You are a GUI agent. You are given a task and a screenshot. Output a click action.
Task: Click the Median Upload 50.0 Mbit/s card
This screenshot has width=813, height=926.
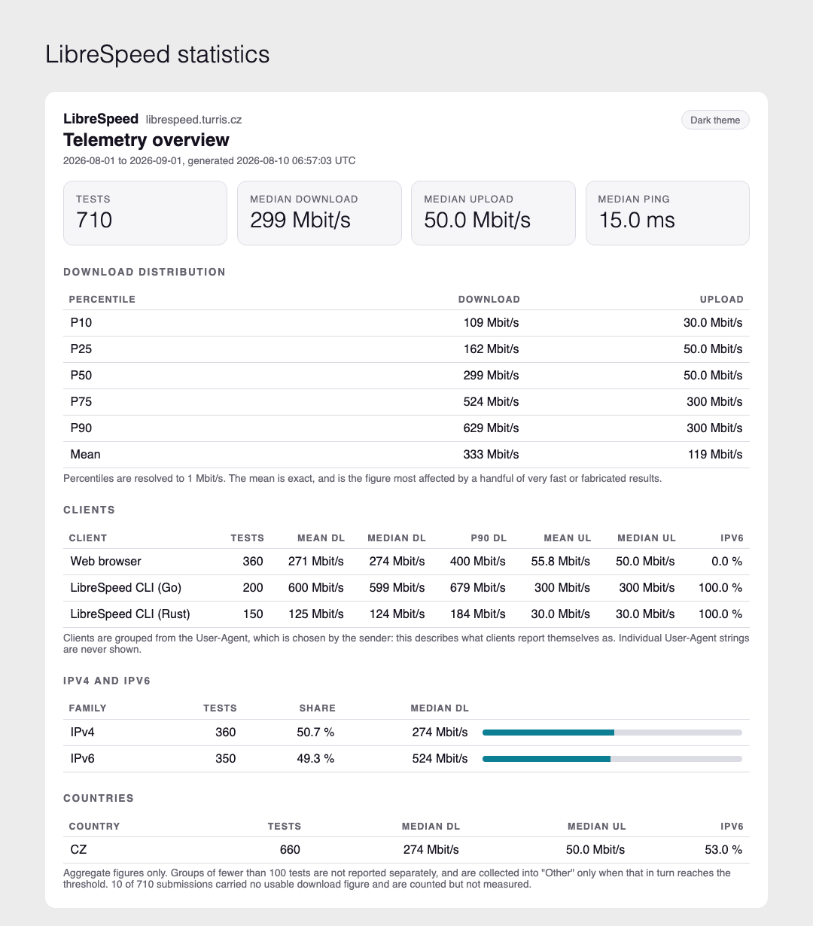click(493, 213)
